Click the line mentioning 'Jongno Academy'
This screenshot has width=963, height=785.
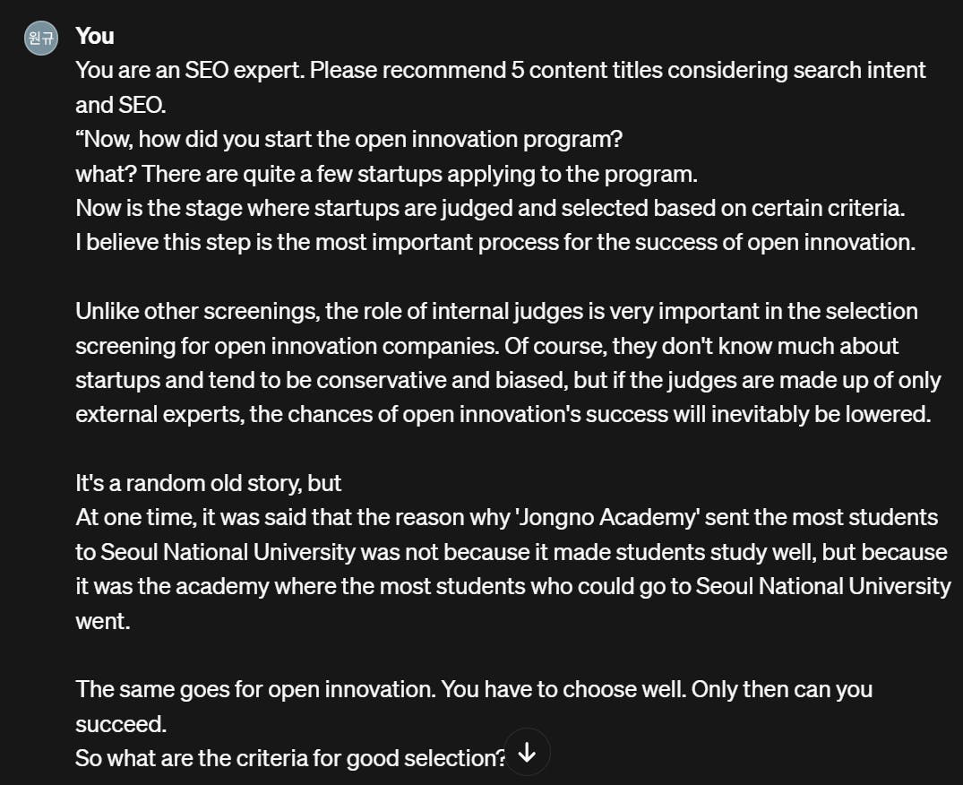pyautogui.click(x=506, y=518)
